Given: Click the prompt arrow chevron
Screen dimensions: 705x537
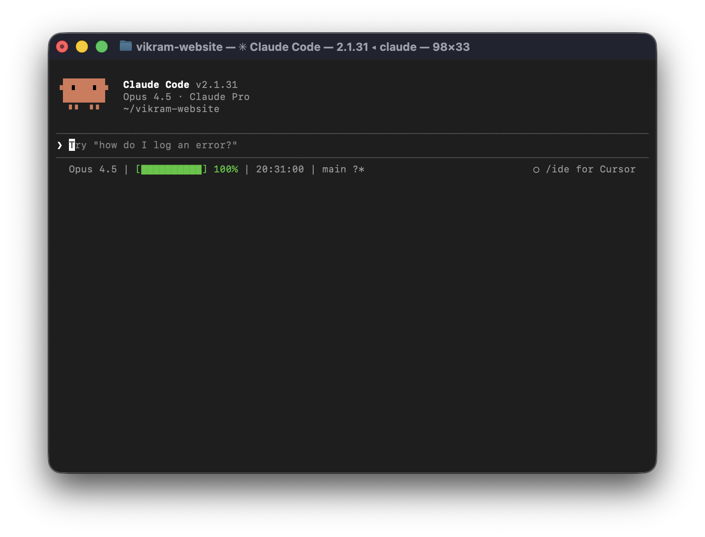Looking at the screenshot, I should point(60,145).
